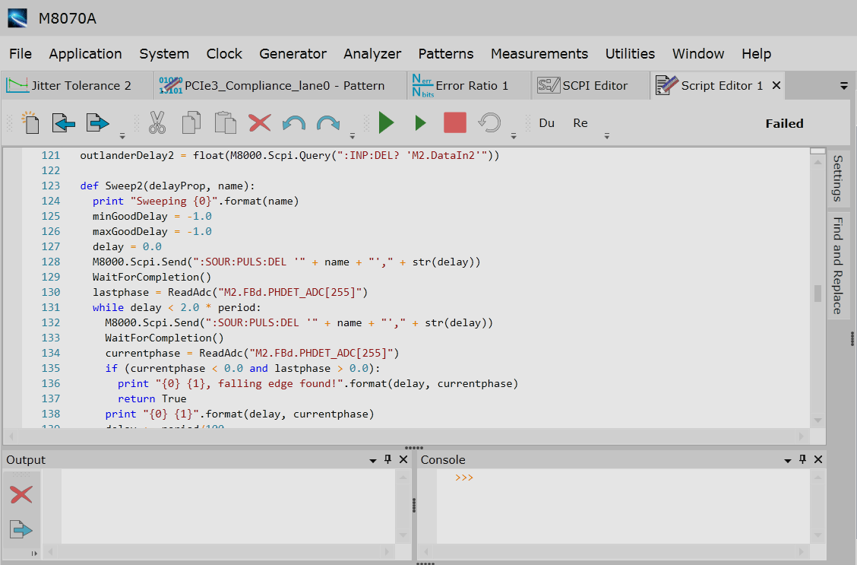Click the open script icon with left arrow
This screenshot has width=857, height=565.
pos(64,122)
